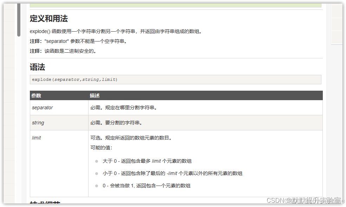Click the bullet item about 小于 0
The image size is (346, 207).
171,173
